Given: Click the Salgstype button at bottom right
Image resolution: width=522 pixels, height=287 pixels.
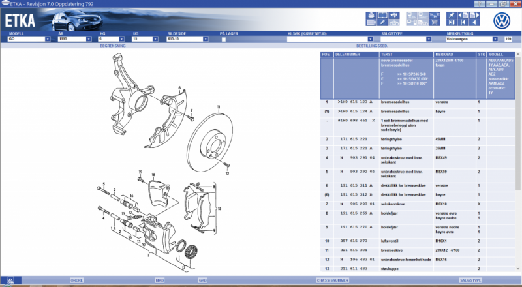Looking at the screenshot, I should coord(470,280).
